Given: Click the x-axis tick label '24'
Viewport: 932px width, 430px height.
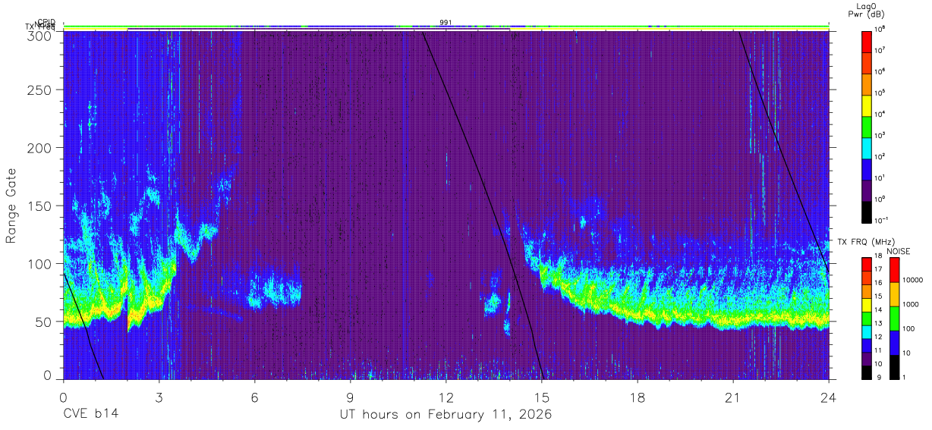Looking at the screenshot, I should pyautogui.click(x=828, y=397).
